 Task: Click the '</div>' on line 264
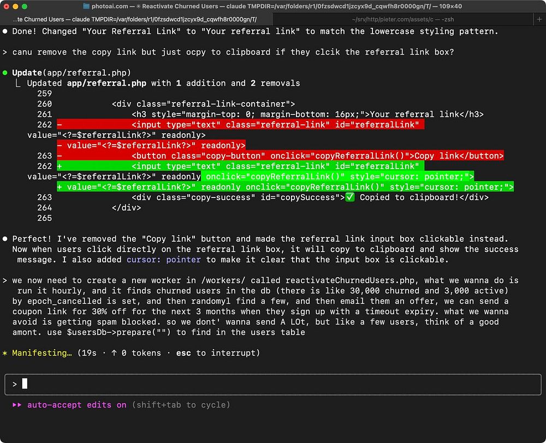pyautogui.click(x=127, y=208)
